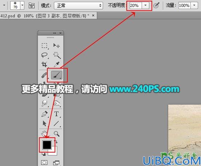Select the Rectangular Marquee tool
Viewport: 201px width, 166px height.
pyautogui.click(x=44, y=46)
